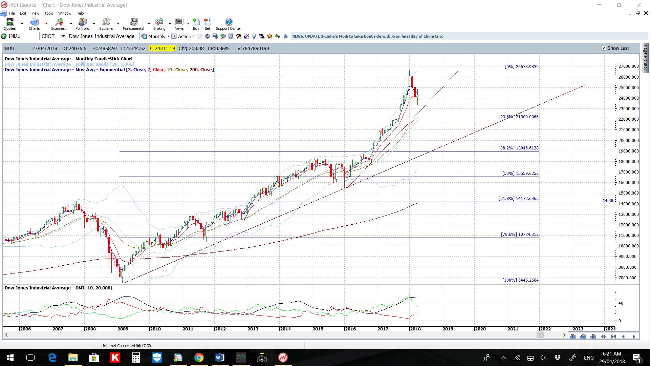Open File Explorer from taskbar
650x366 pixels.
pos(73,358)
